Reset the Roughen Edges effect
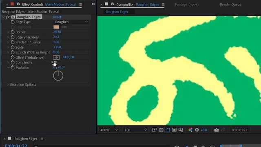Screen dimensions: 261x147 pyautogui.click(x=57, y=17)
